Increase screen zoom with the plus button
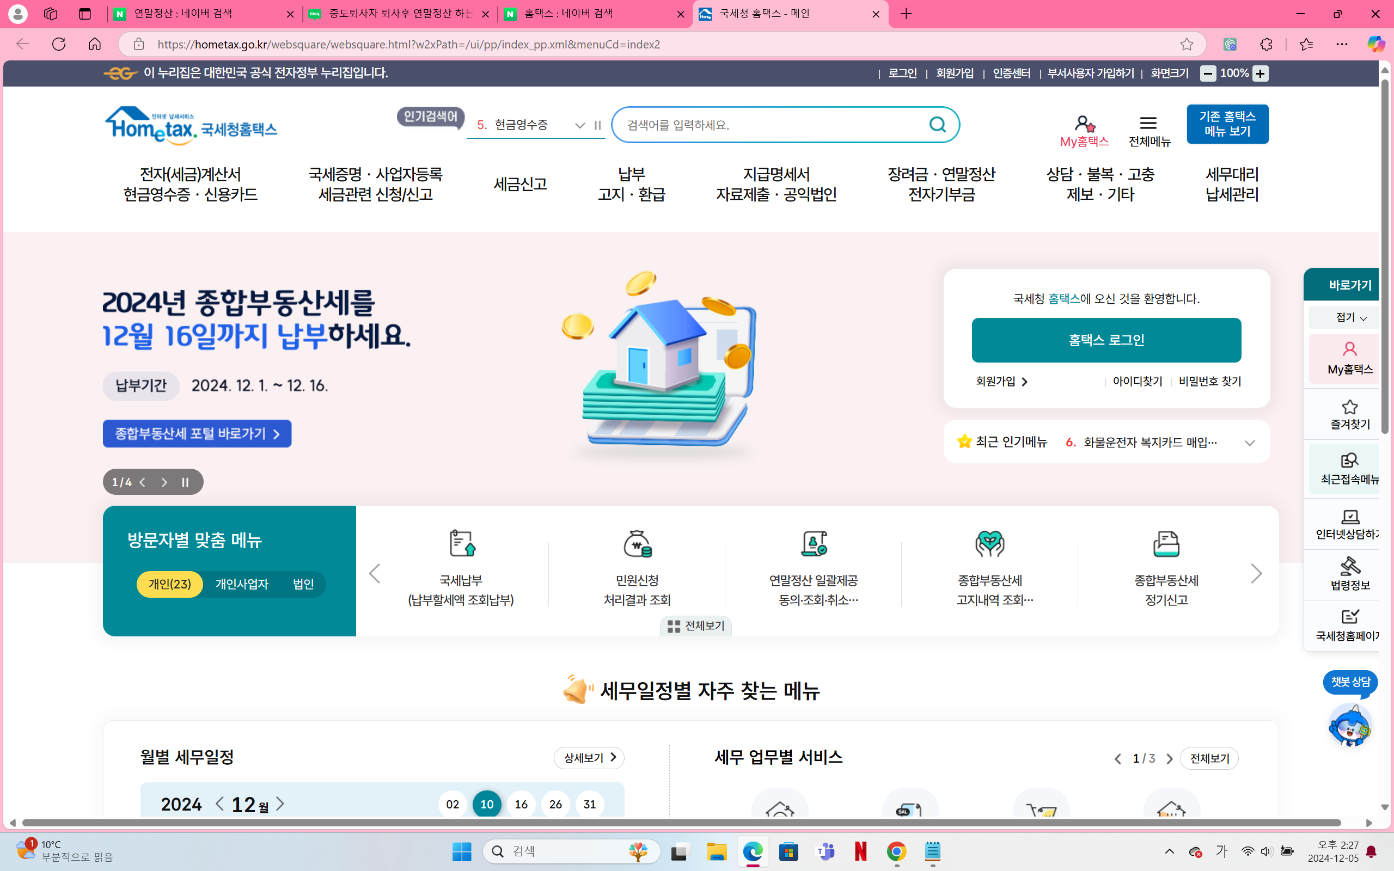Screen dimensions: 1394x871 pyautogui.click(x=1260, y=73)
